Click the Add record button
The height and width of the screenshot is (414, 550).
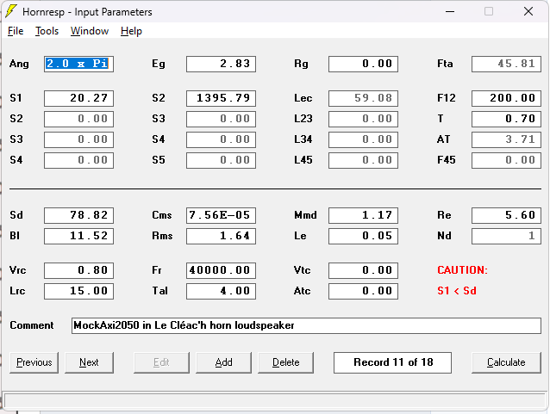pyautogui.click(x=223, y=362)
